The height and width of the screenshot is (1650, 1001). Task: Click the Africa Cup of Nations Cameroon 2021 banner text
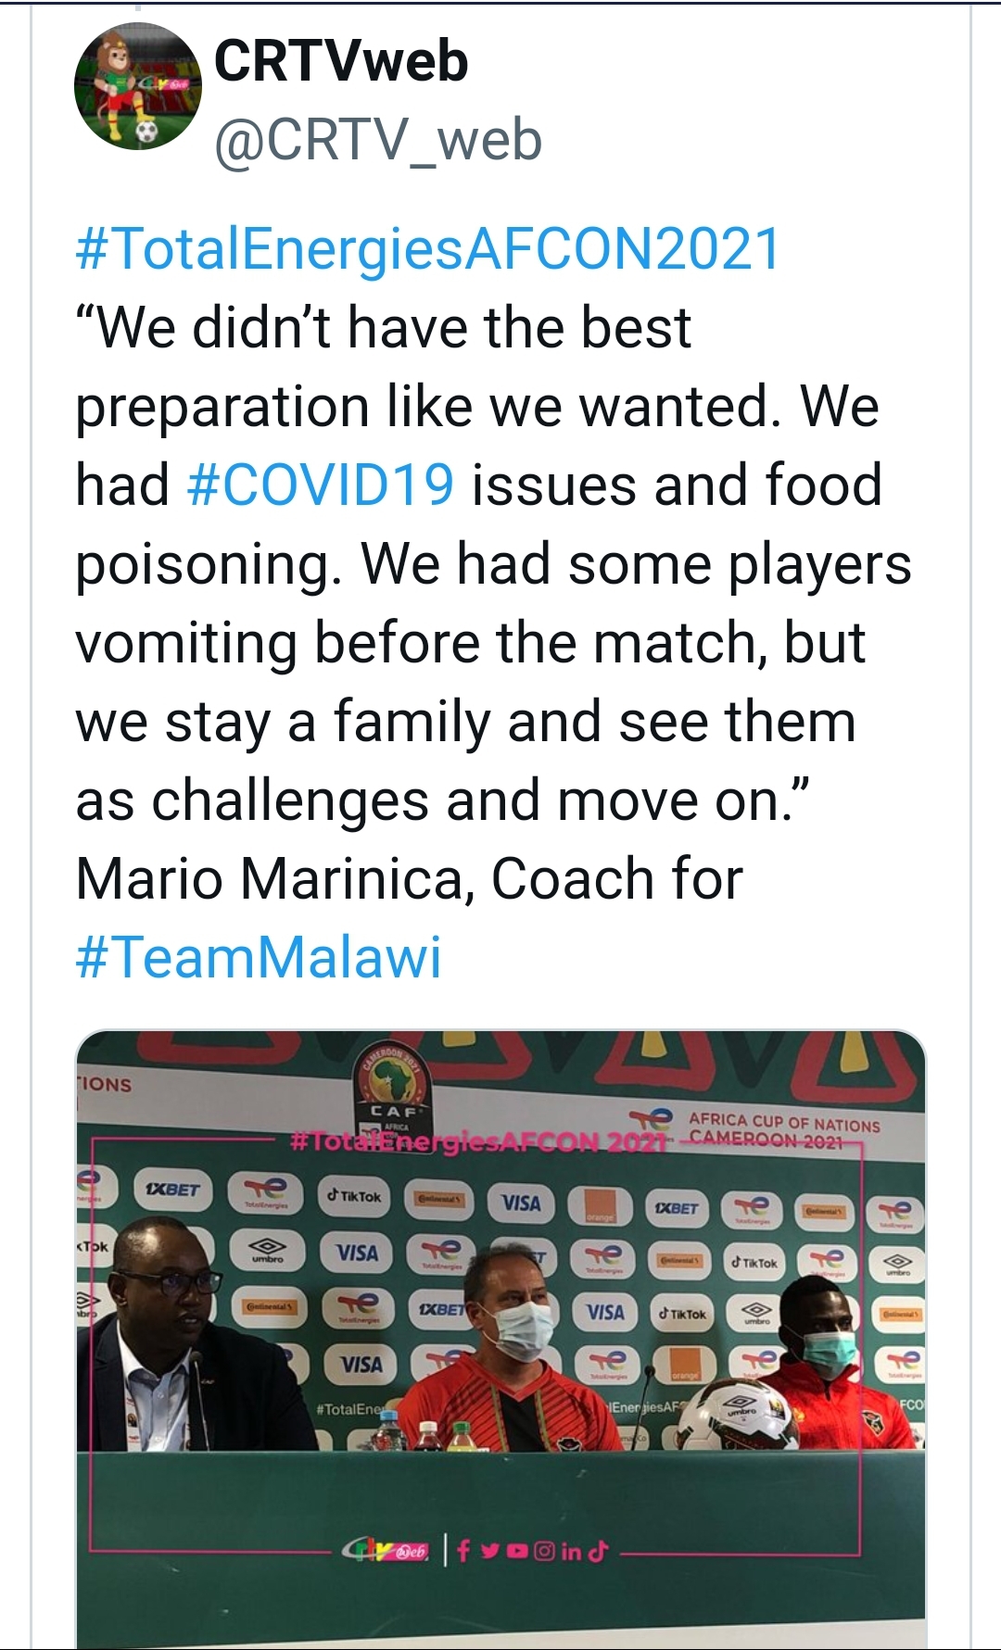(784, 1129)
